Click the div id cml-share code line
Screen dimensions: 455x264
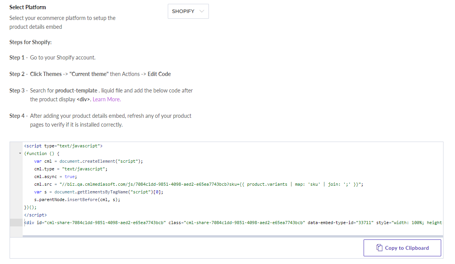(233, 223)
